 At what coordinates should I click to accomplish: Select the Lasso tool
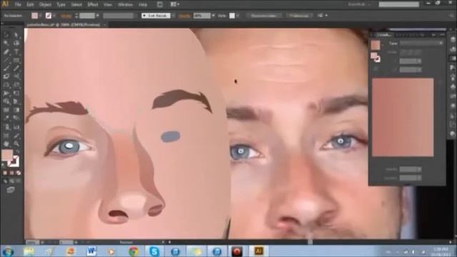[16, 43]
